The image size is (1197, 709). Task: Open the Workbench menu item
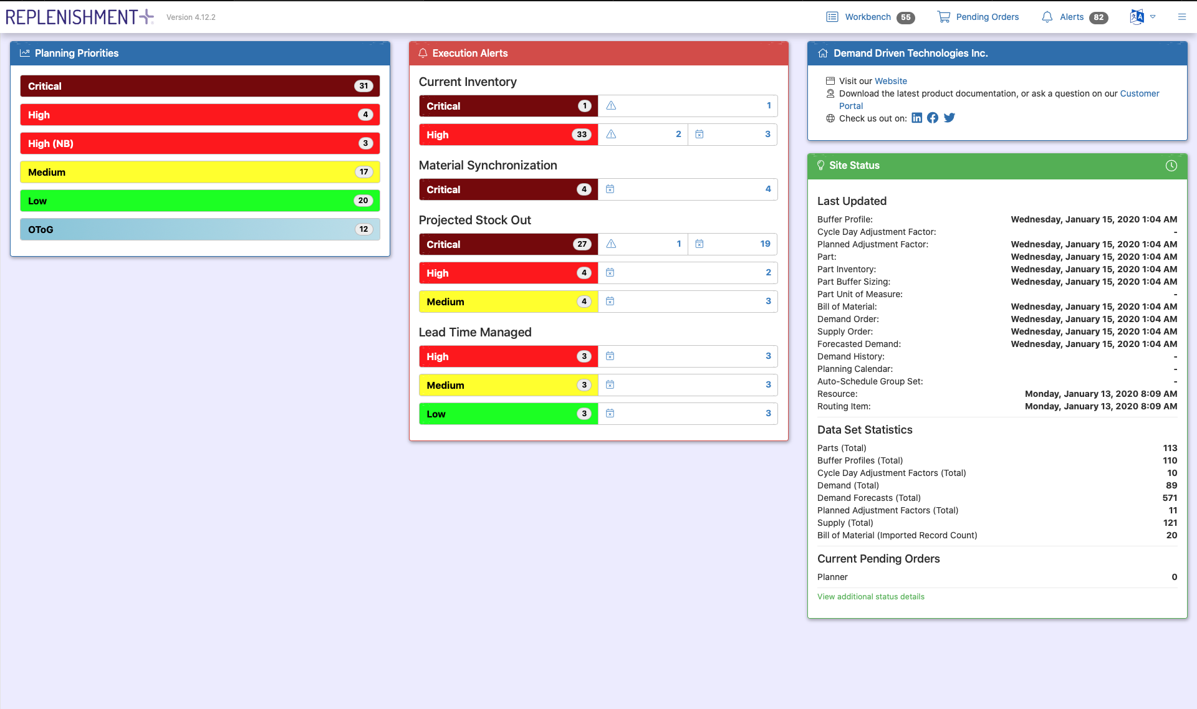click(868, 17)
